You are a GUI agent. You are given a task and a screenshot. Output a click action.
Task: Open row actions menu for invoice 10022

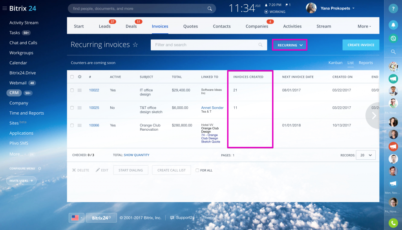80,90
